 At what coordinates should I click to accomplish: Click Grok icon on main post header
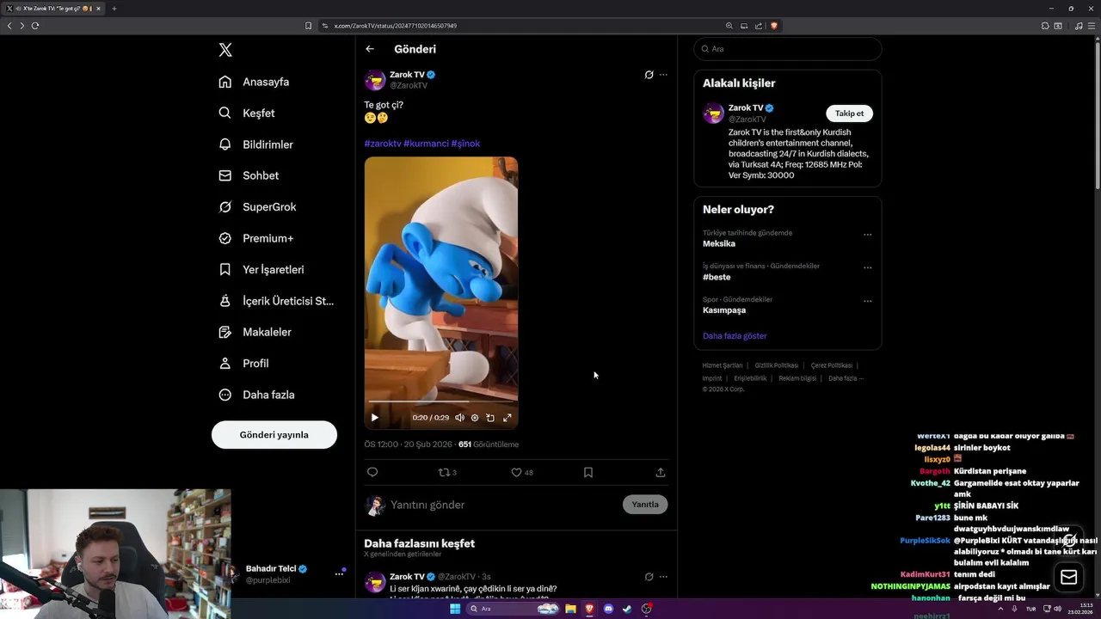[x=649, y=75]
